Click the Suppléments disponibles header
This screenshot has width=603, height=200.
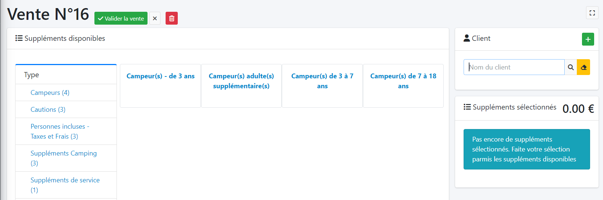[x=65, y=39]
